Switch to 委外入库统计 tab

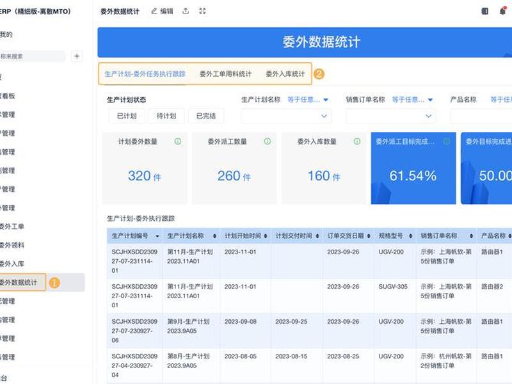(x=285, y=74)
